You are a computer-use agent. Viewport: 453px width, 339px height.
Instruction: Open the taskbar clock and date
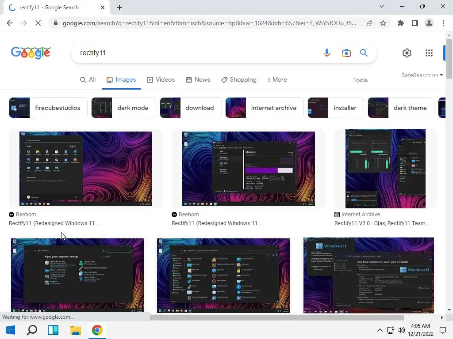click(x=421, y=330)
